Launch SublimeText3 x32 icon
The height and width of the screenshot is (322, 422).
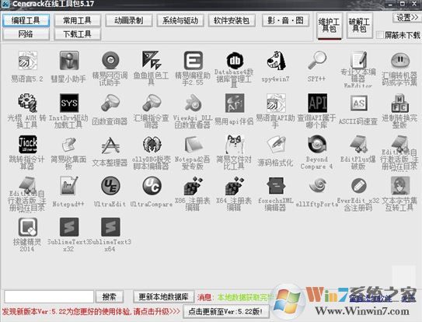pos(69,227)
